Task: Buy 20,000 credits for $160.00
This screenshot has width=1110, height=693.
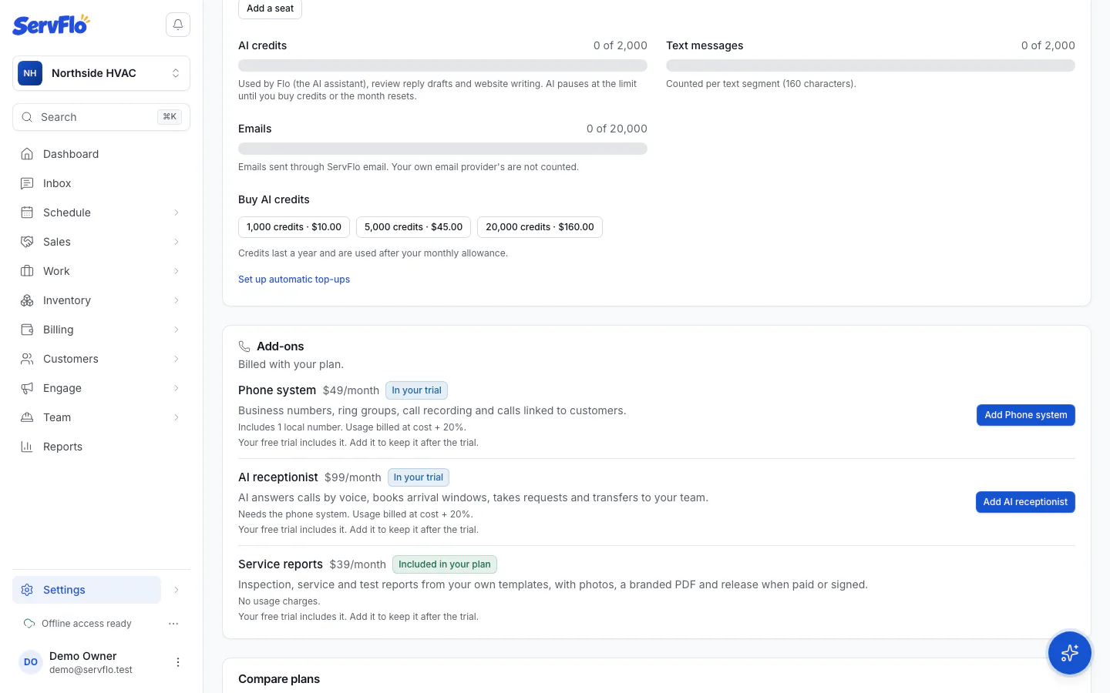Action: (x=540, y=227)
